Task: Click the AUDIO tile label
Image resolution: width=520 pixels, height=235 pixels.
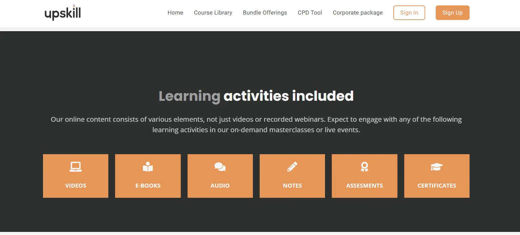Action: click(x=220, y=186)
